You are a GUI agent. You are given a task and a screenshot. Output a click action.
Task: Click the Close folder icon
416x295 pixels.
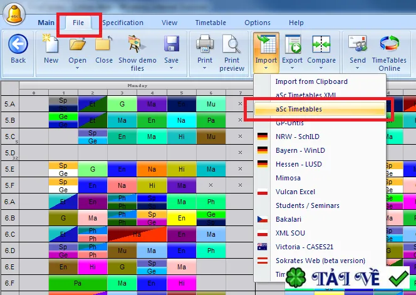[x=103, y=43]
